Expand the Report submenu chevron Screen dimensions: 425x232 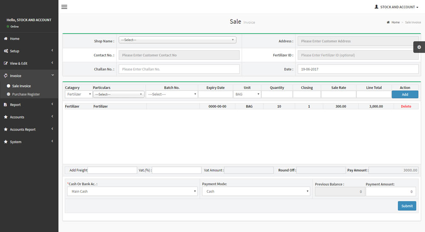pyautogui.click(x=52, y=104)
